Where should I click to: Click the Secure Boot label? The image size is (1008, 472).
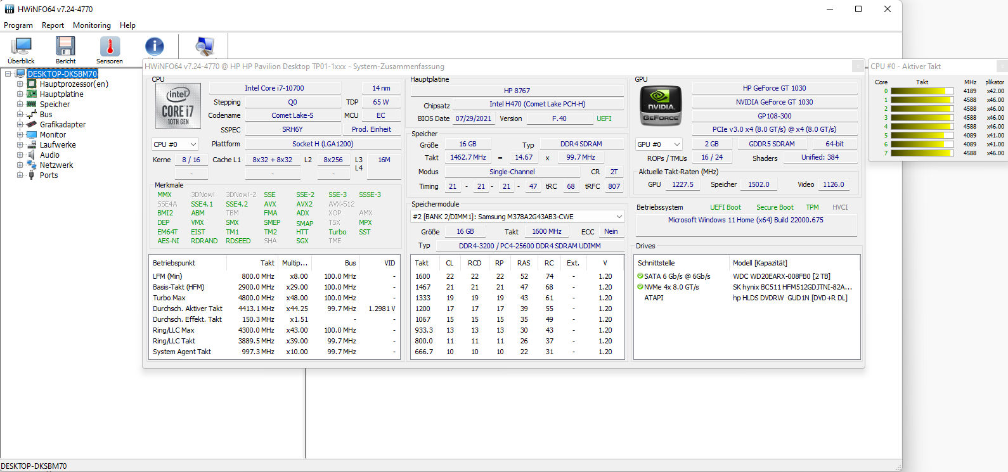coord(775,207)
